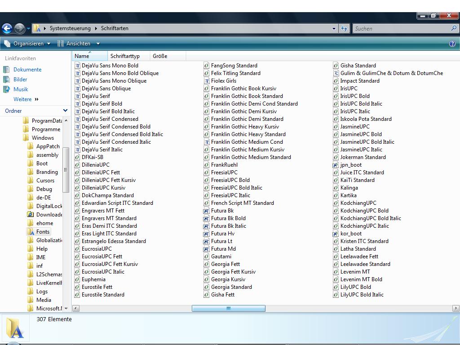Select the Kalinga font entry
The width and height of the screenshot is (460, 345).
point(349,188)
